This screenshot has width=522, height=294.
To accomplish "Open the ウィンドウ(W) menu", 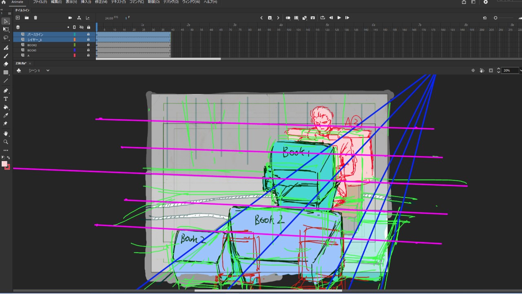I will [x=191, y=2].
